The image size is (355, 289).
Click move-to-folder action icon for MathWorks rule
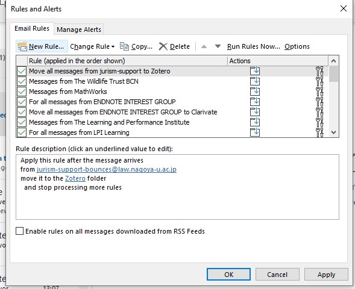tap(255, 92)
